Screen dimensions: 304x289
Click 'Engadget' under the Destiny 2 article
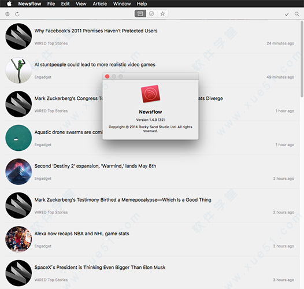43,179
